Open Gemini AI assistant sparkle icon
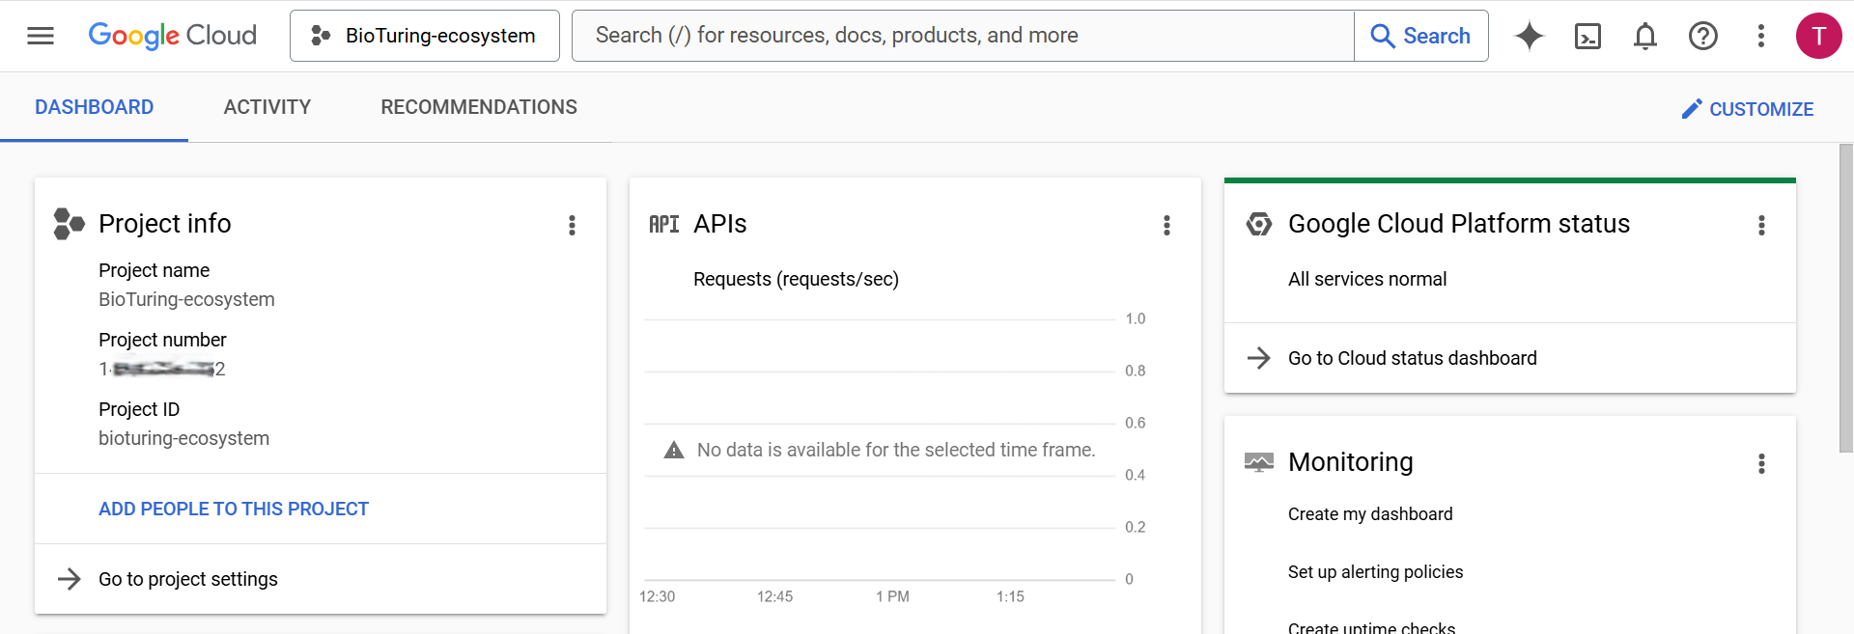 click(x=1530, y=36)
